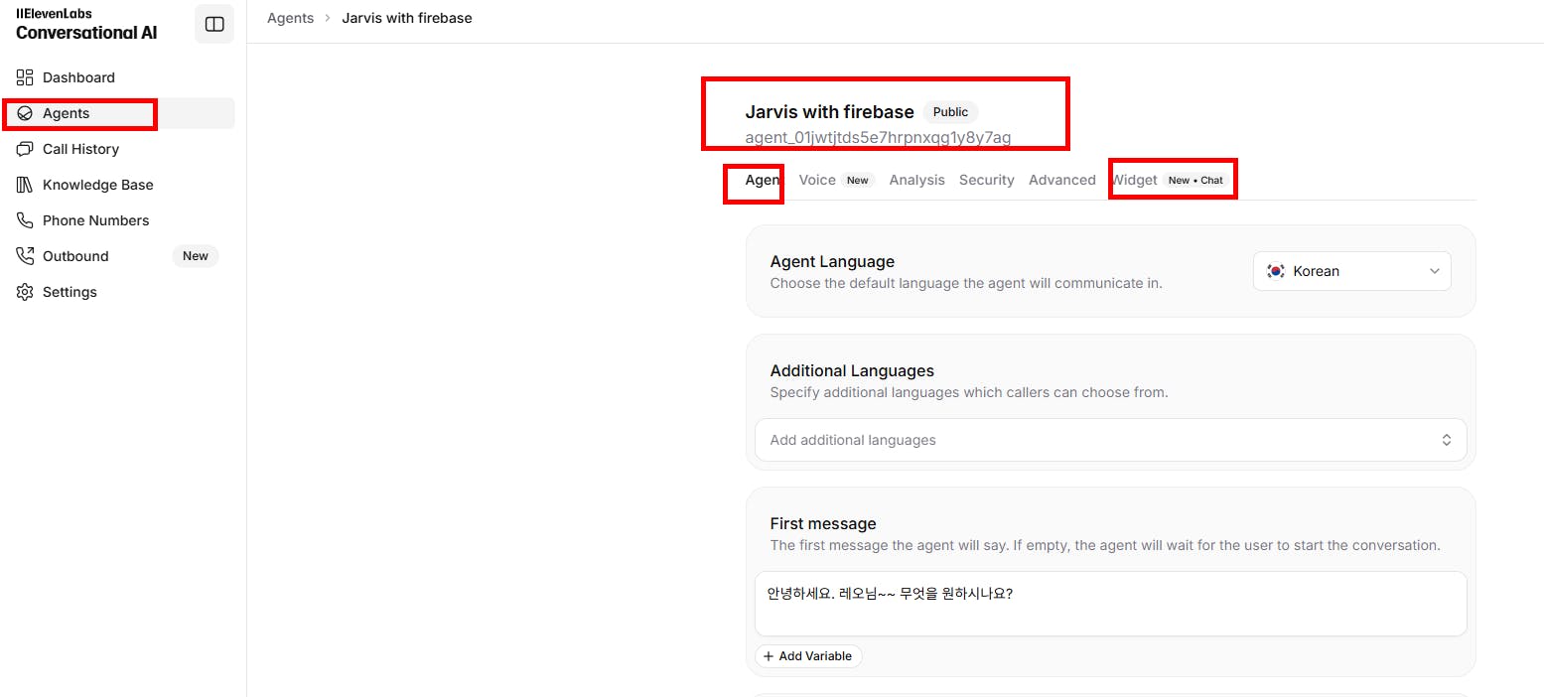1544x697 pixels.
Task: Open the Widget tab
Action: coord(1135,180)
